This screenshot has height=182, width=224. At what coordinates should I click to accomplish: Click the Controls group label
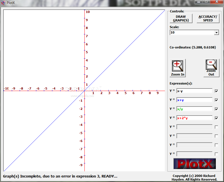click(x=177, y=11)
